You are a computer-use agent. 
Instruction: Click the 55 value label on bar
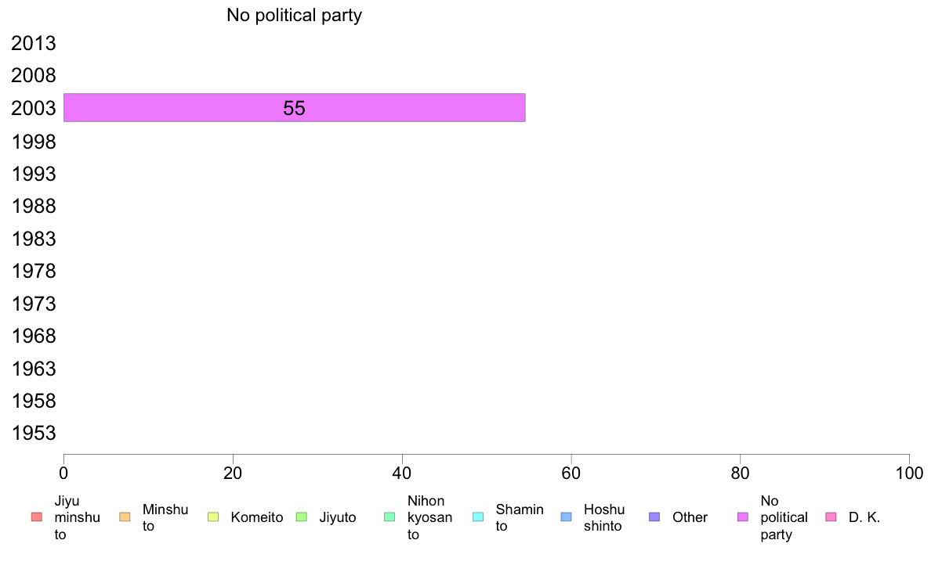tap(295, 108)
